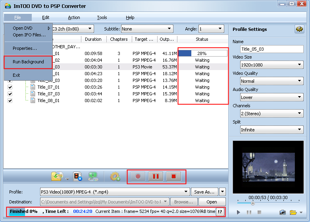Image resolution: width=310 pixels, height=222 pixels.
Task: Click the Chapters column header
Action: (x=119, y=39)
